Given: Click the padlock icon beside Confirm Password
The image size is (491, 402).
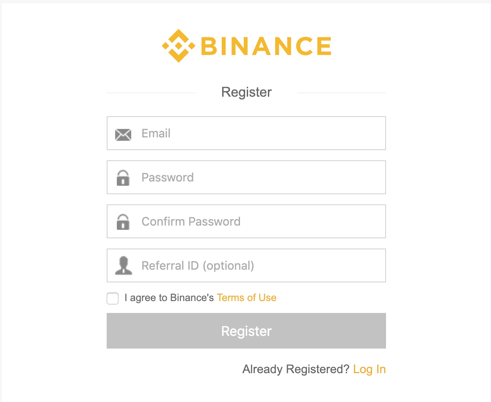Looking at the screenshot, I should coord(123,221).
